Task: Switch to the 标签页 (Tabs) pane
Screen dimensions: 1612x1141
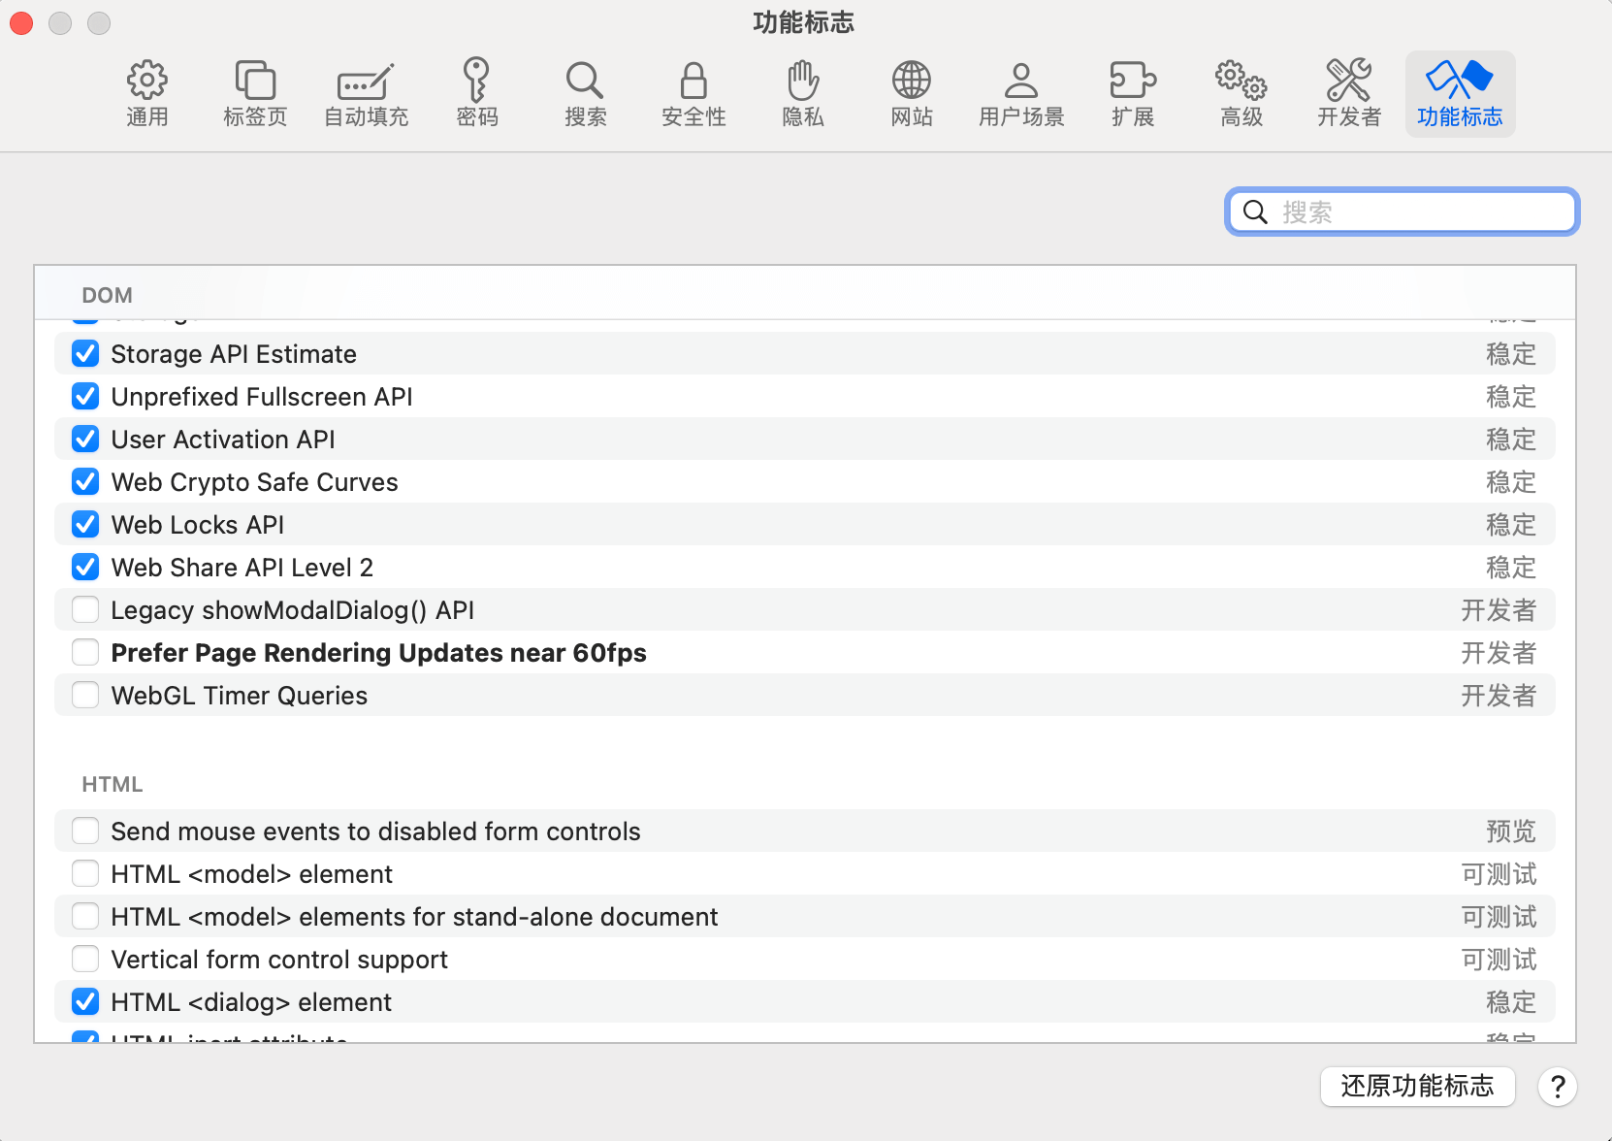Action: pyautogui.click(x=255, y=94)
